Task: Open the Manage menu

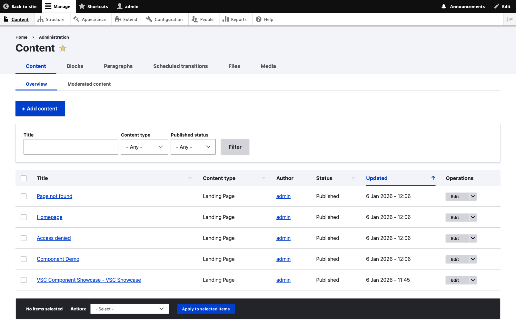Action: [x=58, y=6]
